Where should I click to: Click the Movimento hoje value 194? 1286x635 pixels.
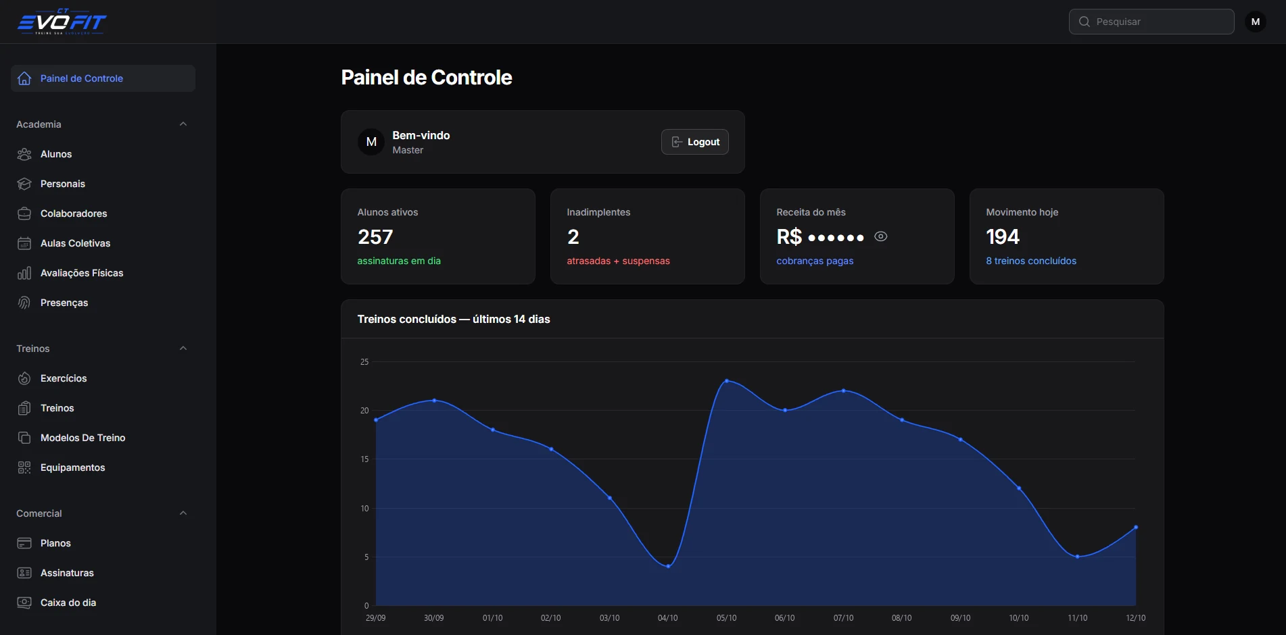pyautogui.click(x=1003, y=237)
